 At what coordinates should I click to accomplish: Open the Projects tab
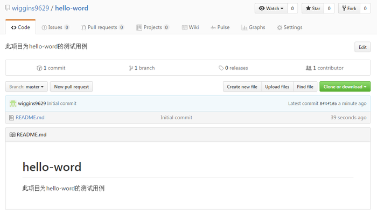click(152, 27)
